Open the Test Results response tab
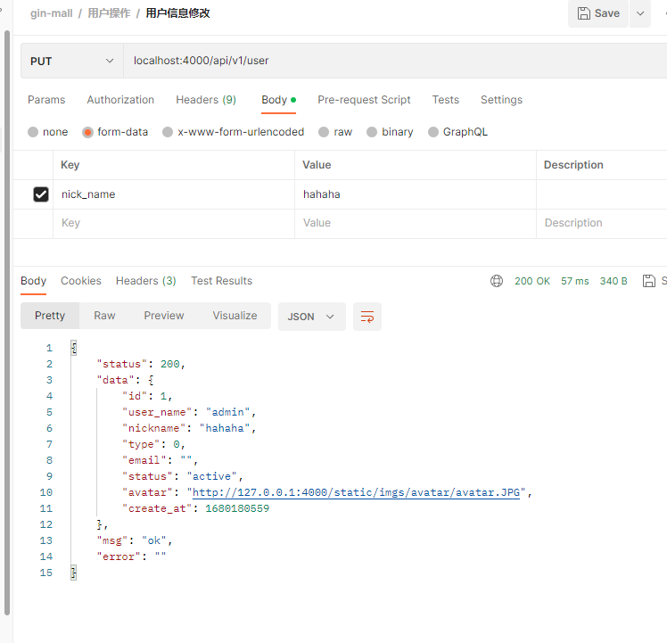The height and width of the screenshot is (643, 667). click(x=221, y=281)
